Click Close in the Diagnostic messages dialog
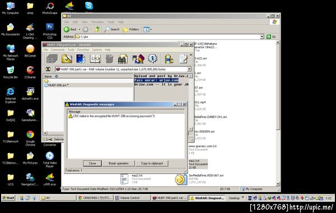 click(x=92, y=164)
